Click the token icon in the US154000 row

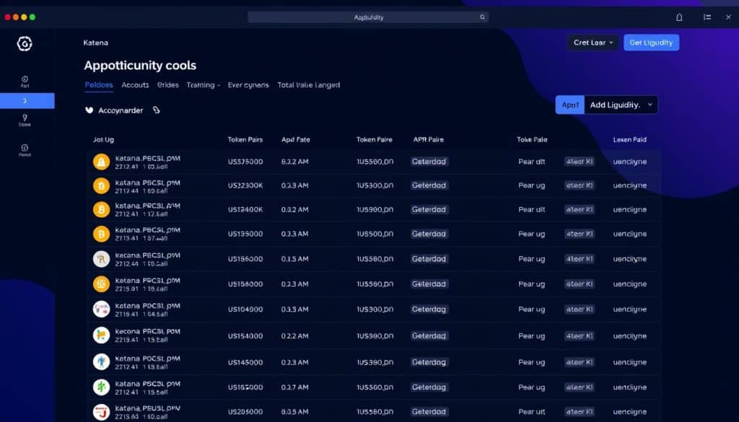pyautogui.click(x=101, y=335)
